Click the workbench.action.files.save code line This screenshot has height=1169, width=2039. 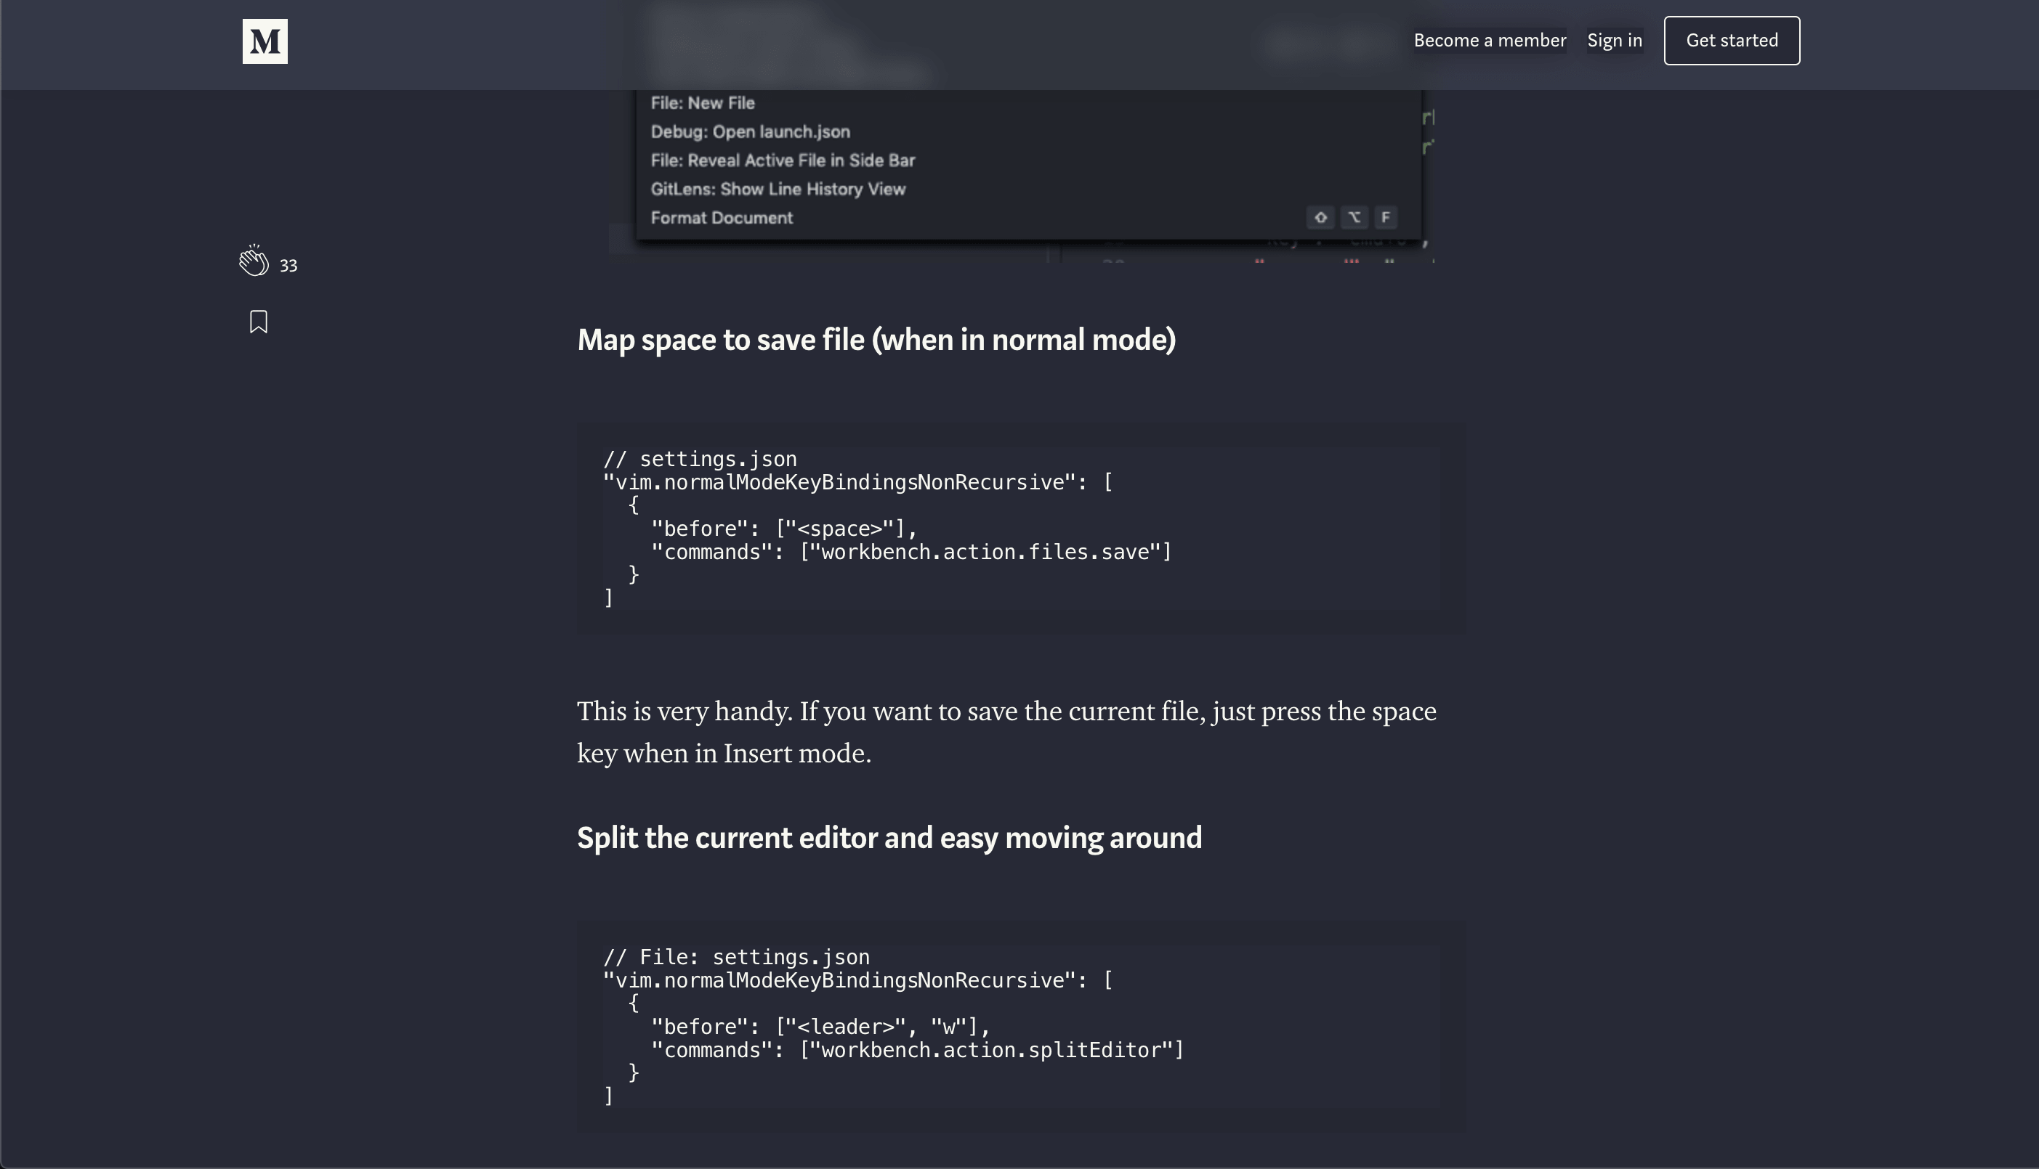tap(911, 553)
